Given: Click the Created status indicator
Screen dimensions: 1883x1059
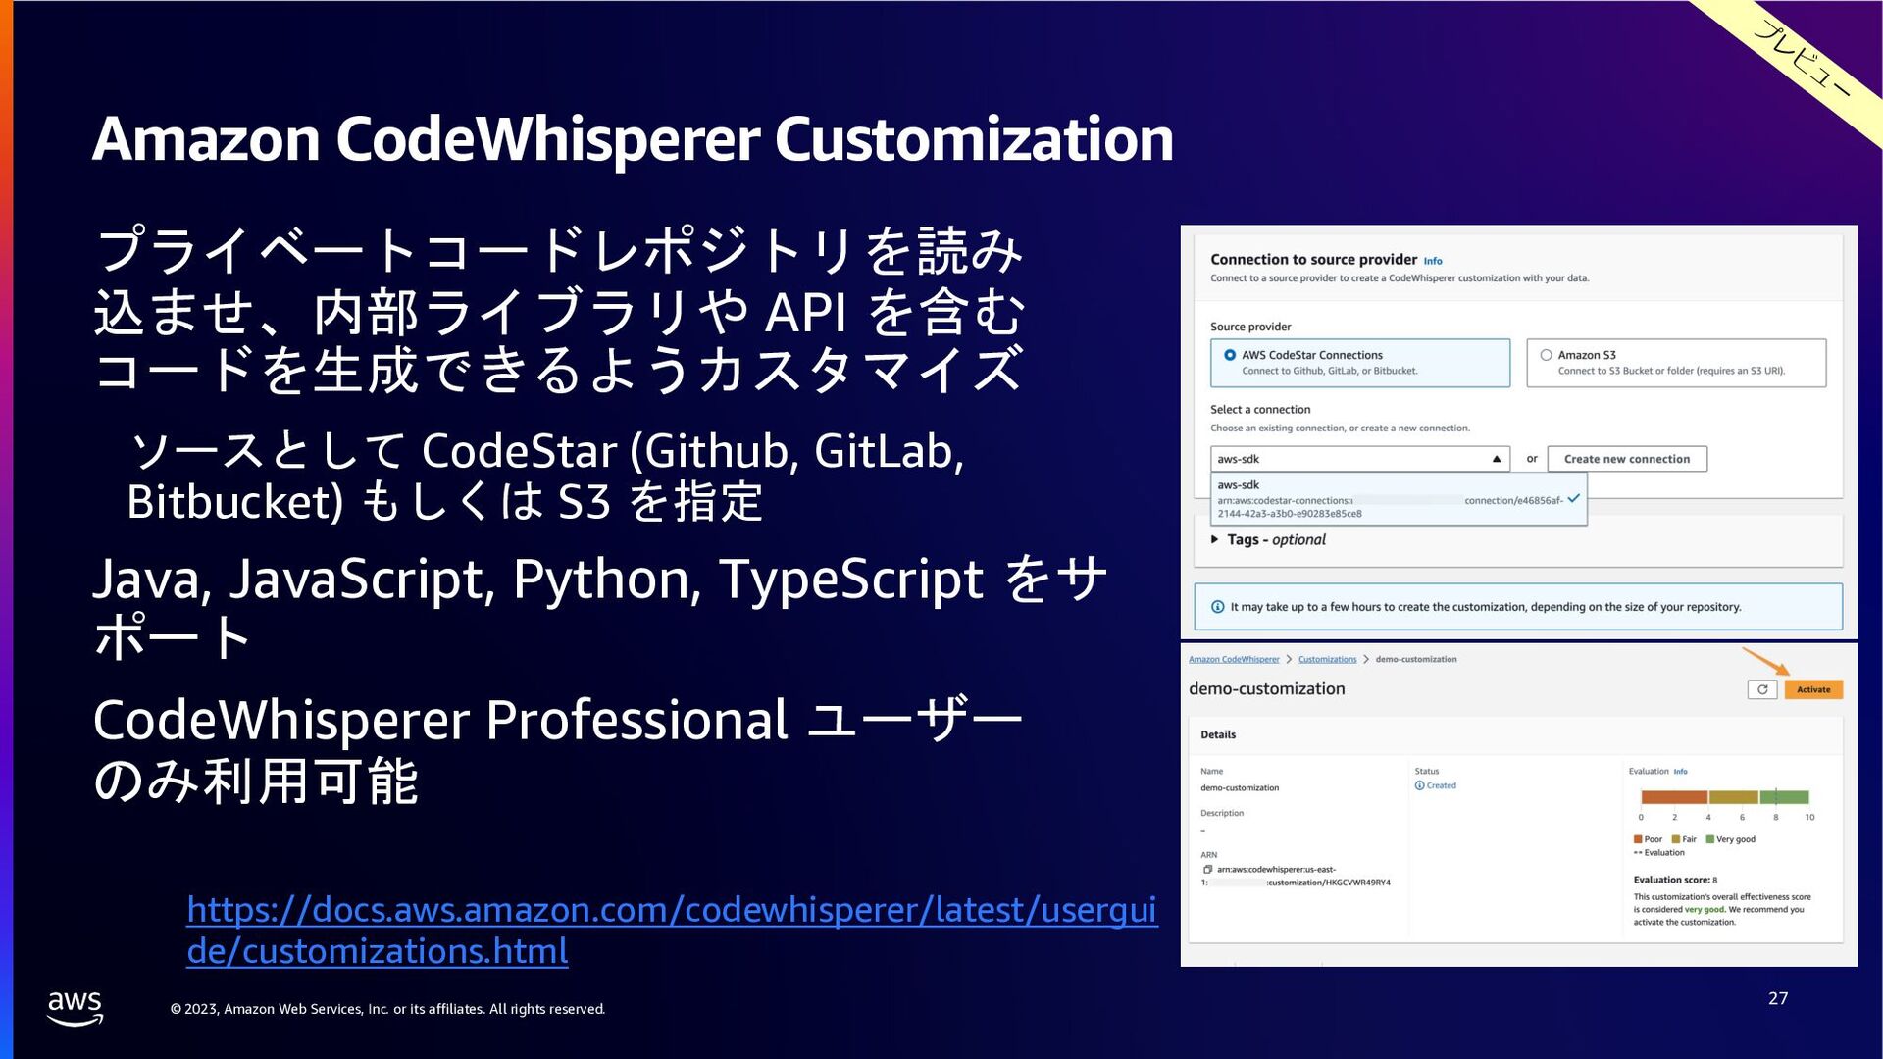Looking at the screenshot, I should coord(1436,785).
